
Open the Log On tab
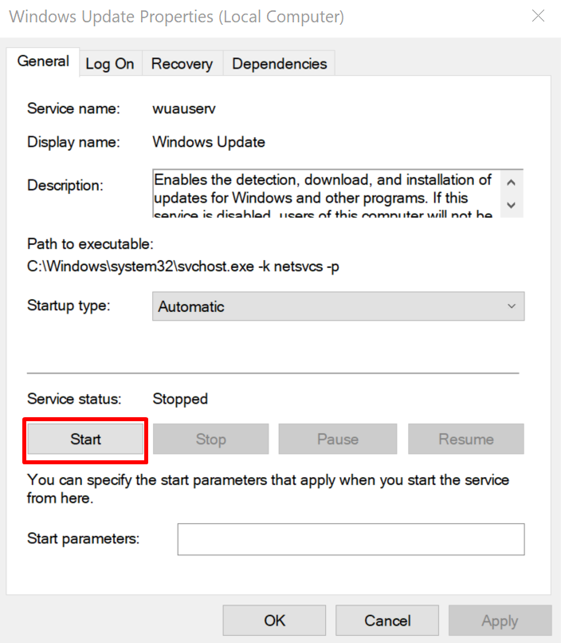tap(110, 64)
